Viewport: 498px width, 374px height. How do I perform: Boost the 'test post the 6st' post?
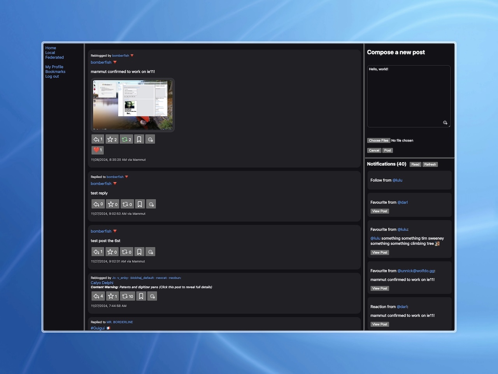point(126,252)
